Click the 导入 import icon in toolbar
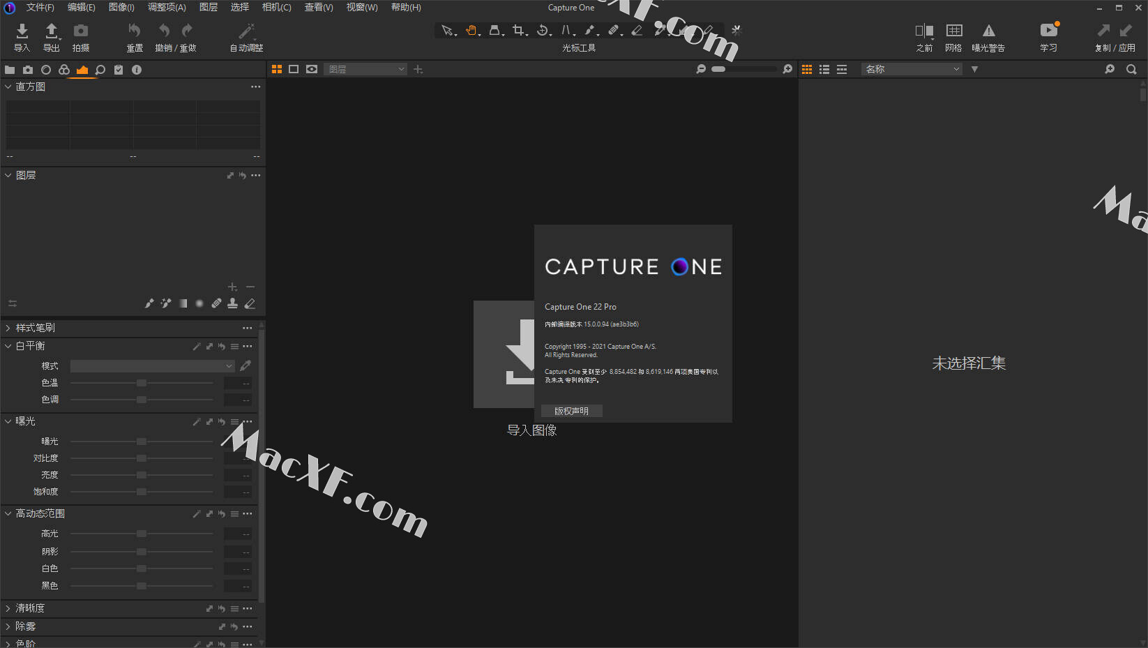The width and height of the screenshot is (1148, 648). 22,30
